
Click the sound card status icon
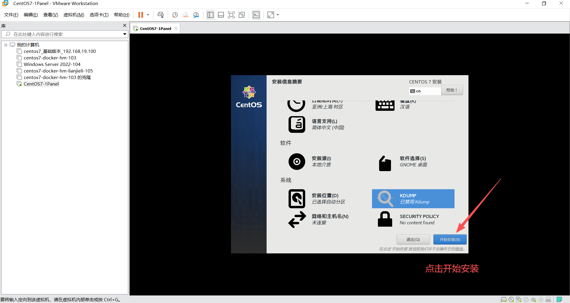(x=533, y=299)
